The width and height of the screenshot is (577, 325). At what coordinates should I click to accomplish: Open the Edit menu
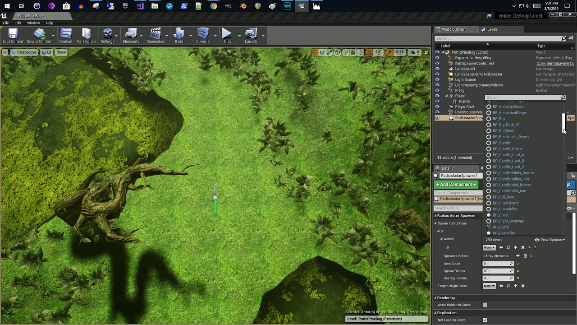(18, 23)
